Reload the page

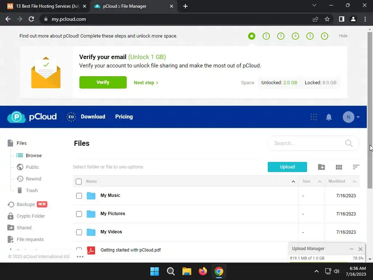[31, 19]
